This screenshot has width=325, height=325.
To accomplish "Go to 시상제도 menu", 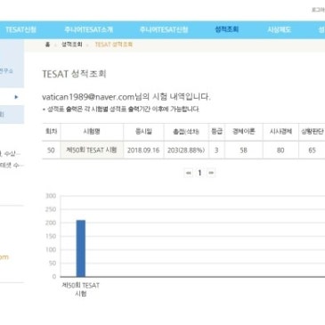I will (x=279, y=29).
